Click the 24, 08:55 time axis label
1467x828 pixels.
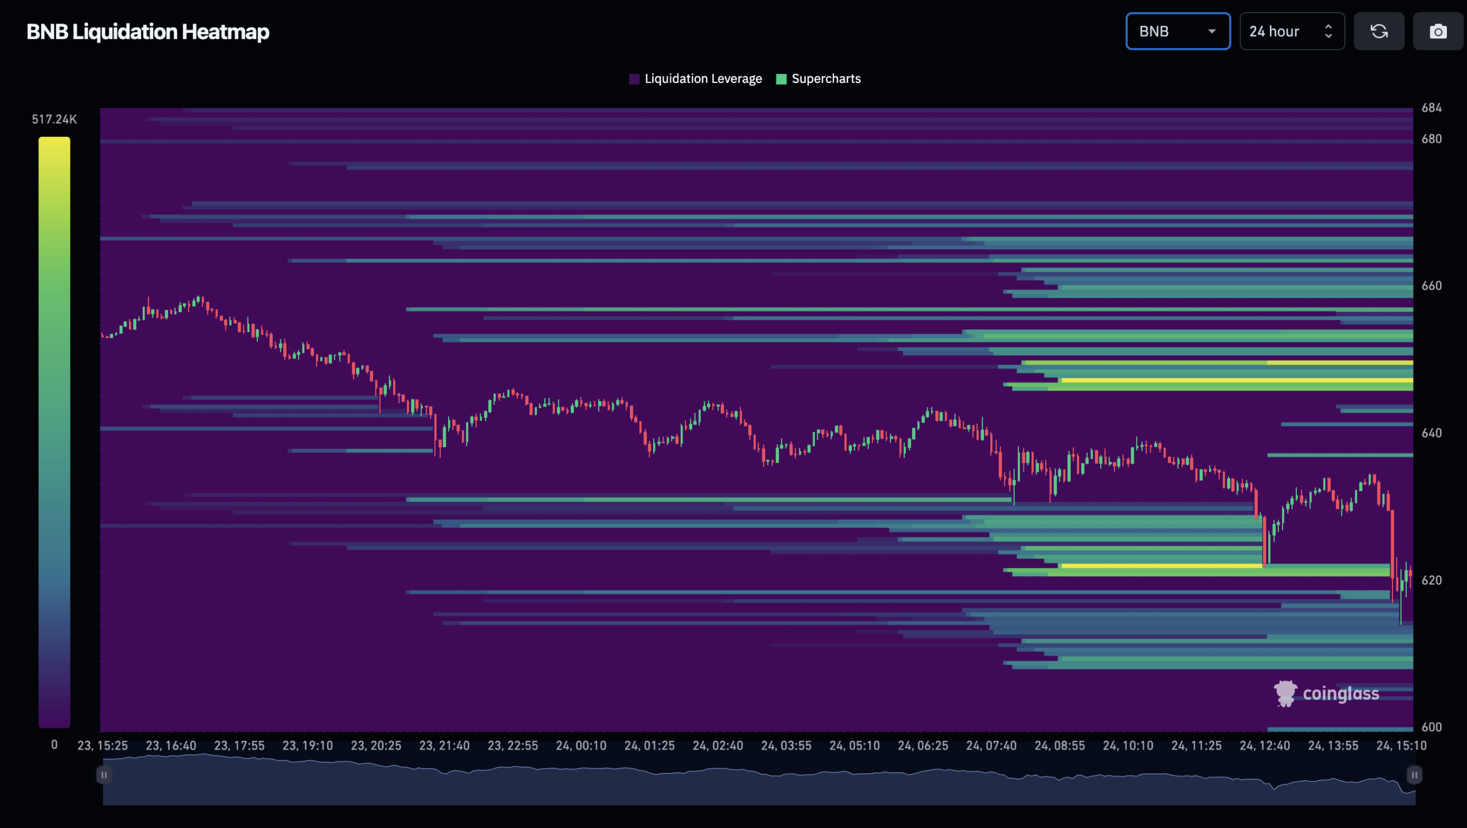1060,746
